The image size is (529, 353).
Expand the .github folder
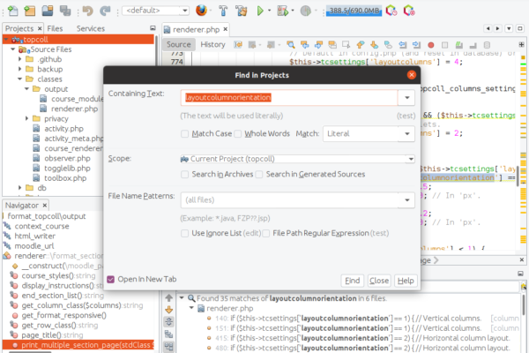[x=19, y=59]
